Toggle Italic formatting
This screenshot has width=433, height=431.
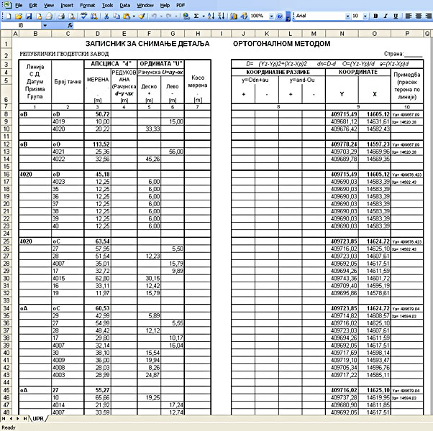[x=386, y=15]
